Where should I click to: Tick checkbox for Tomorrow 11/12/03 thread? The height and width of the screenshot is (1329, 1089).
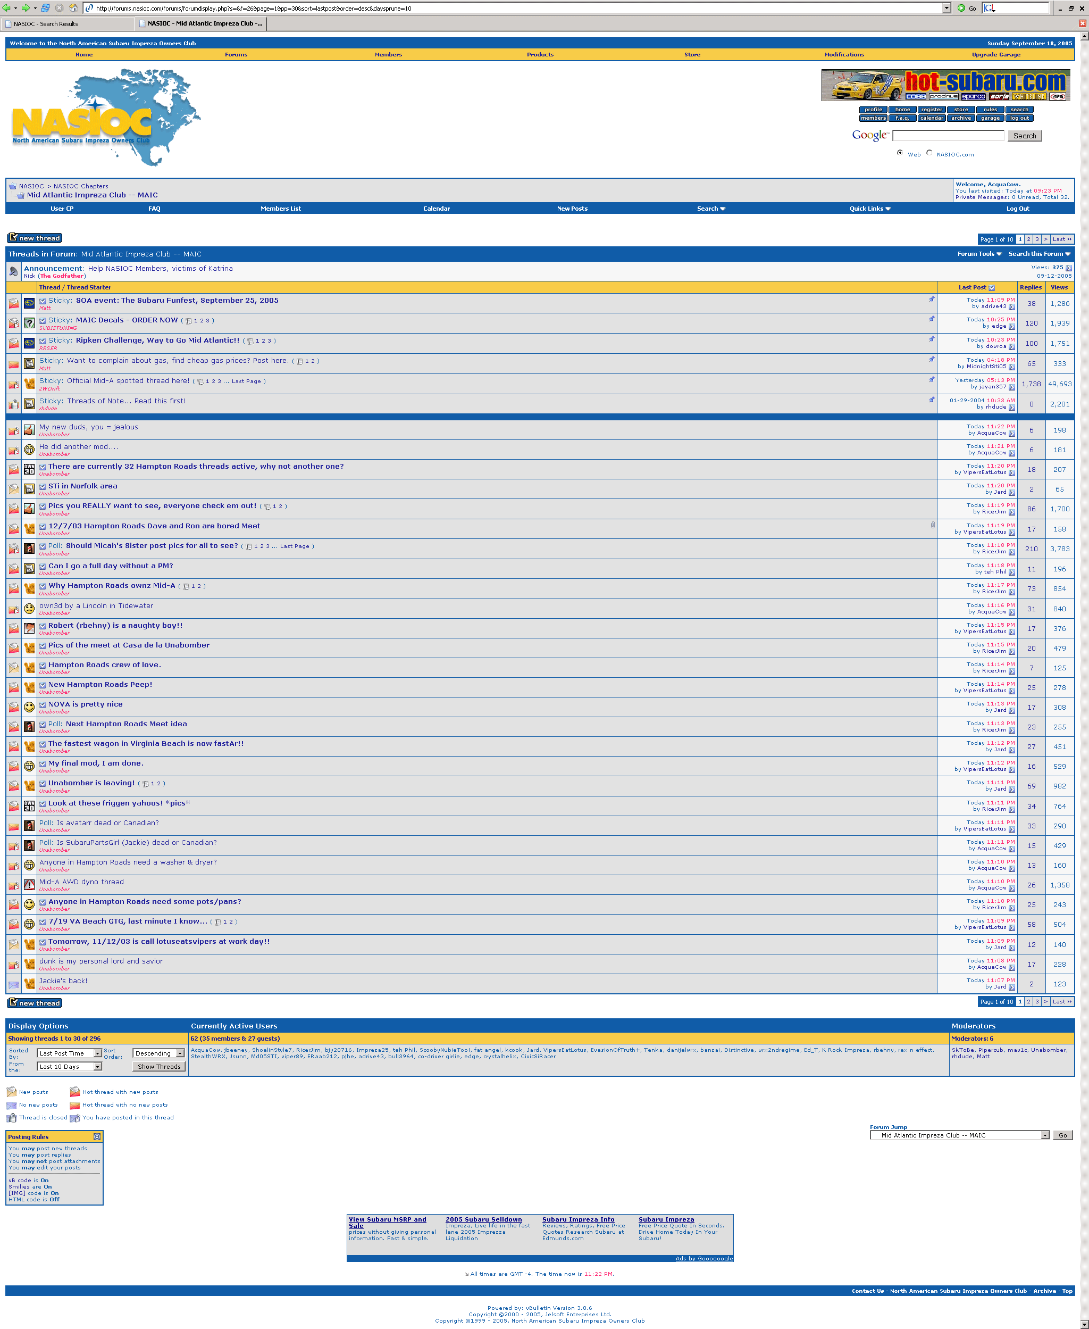43,942
